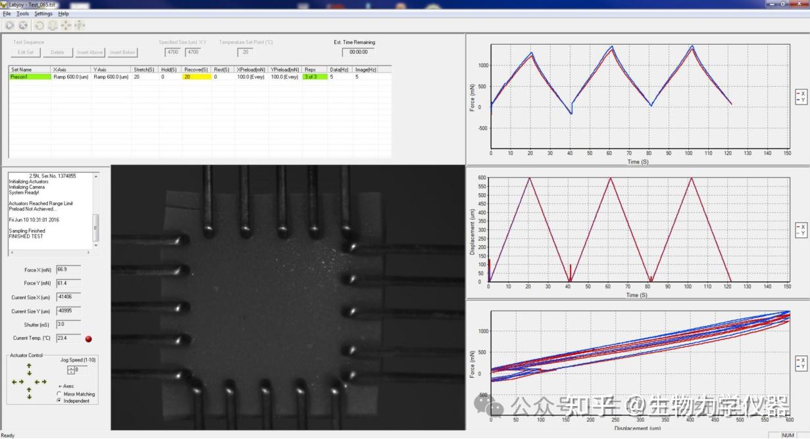Click the Insert Below button

pyautogui.click(x=122, y=53)
